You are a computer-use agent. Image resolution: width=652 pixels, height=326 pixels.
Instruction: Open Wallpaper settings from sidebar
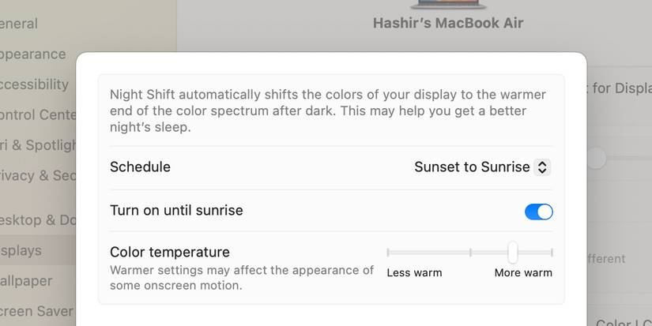coord(25,281)
